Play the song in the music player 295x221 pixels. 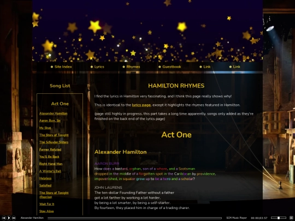[x=9, y=218]
